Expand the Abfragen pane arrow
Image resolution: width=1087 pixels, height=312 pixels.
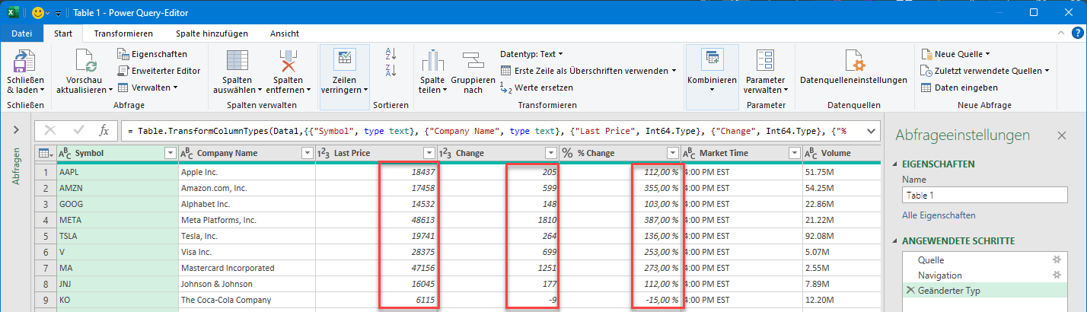[x=16, y=130]
